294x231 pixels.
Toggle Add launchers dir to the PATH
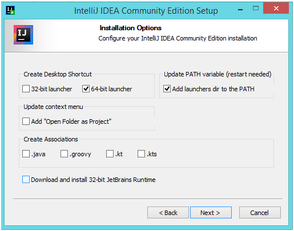(167, 89)
